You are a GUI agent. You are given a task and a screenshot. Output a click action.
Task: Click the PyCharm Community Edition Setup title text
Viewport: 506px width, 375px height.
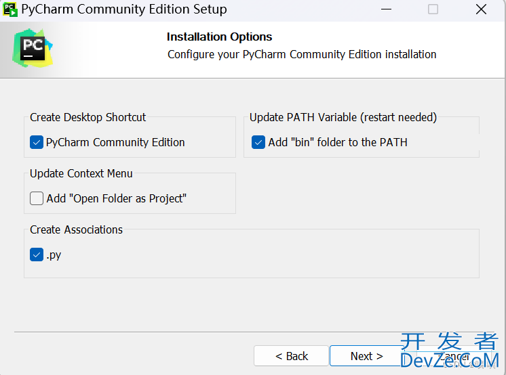[x=124, y=9]
